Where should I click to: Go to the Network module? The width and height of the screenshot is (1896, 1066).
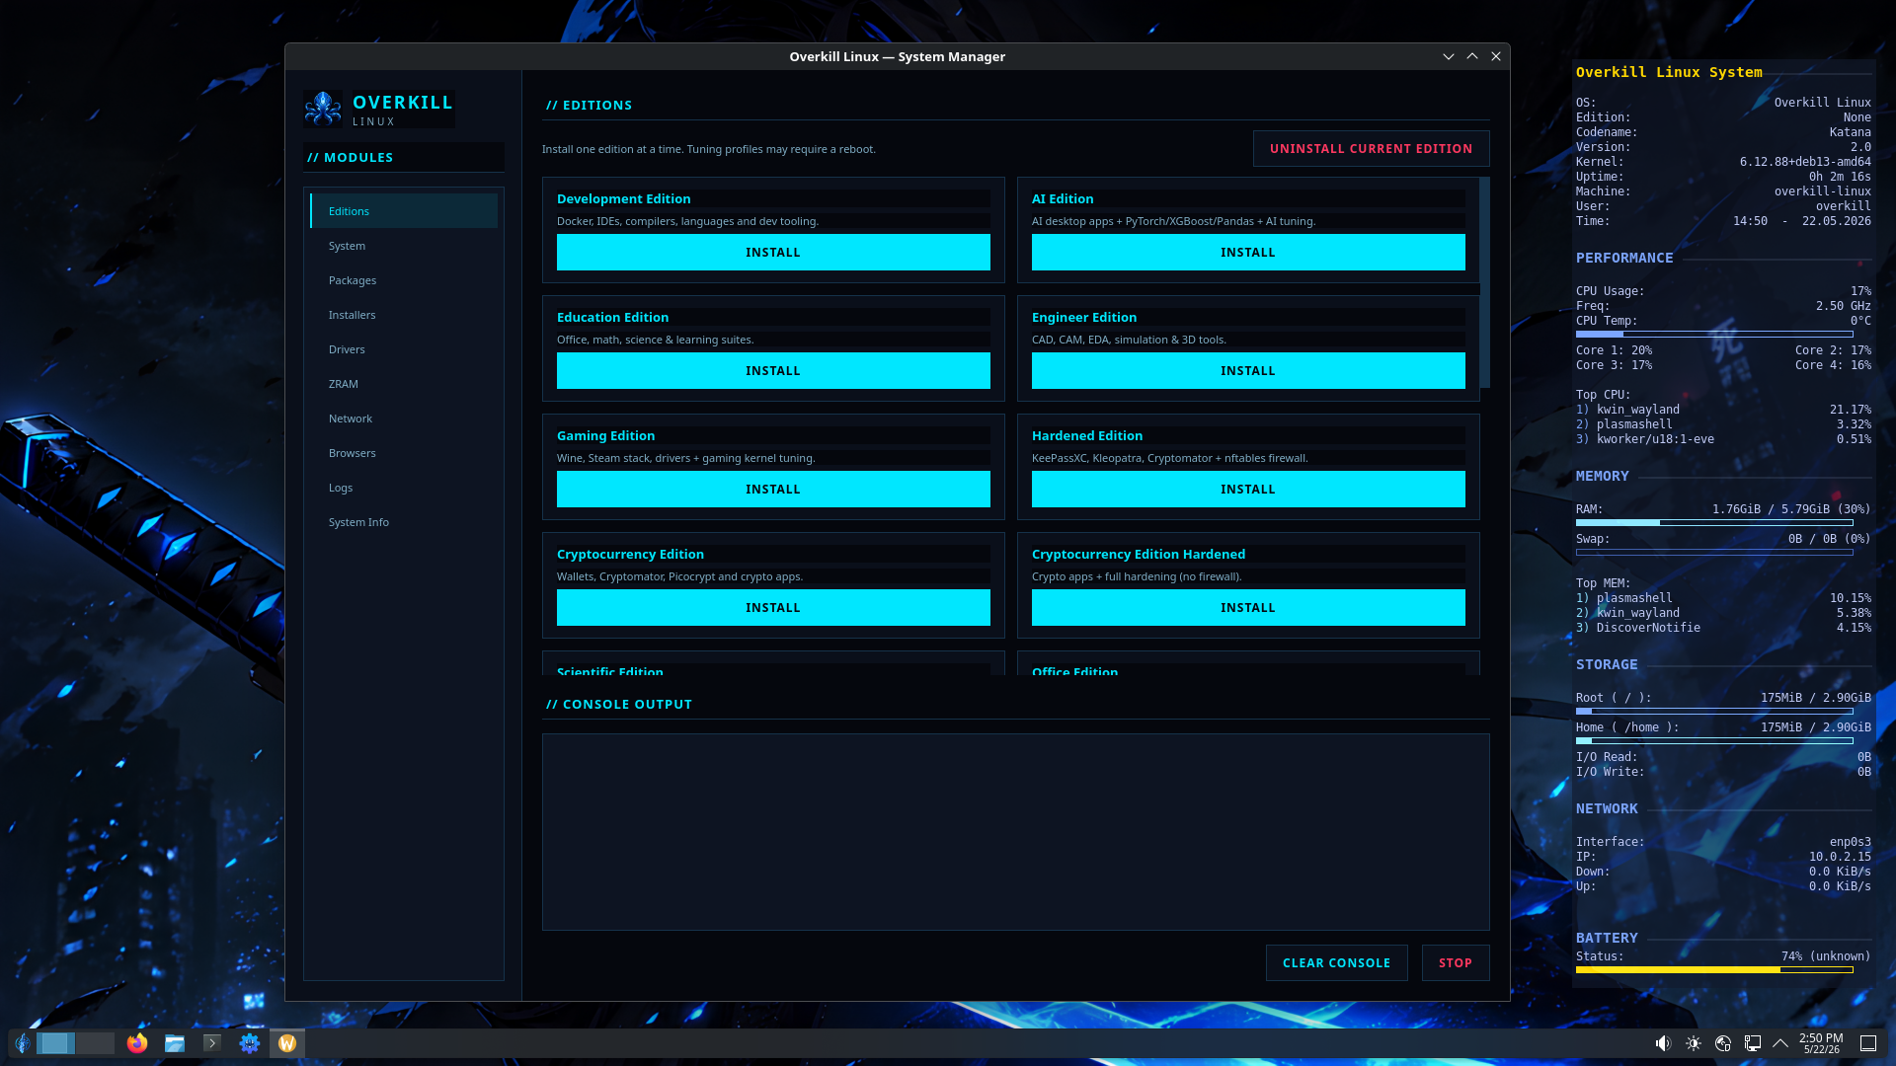click(x=404, y=419)
